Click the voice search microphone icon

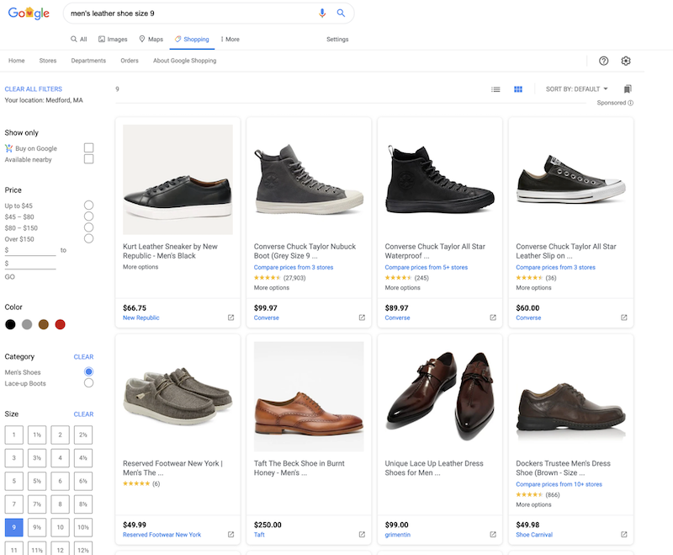tap(322, 13)
